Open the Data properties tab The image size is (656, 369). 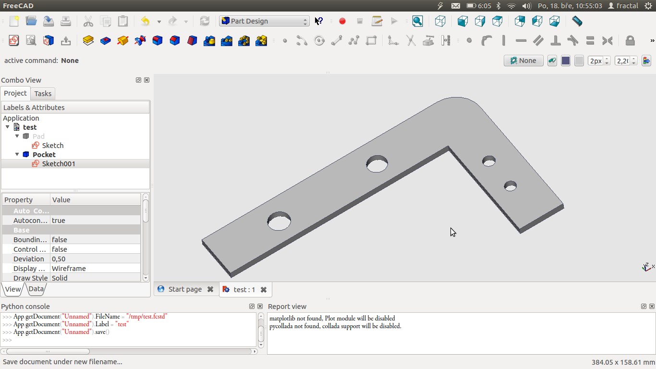point(36,289)
